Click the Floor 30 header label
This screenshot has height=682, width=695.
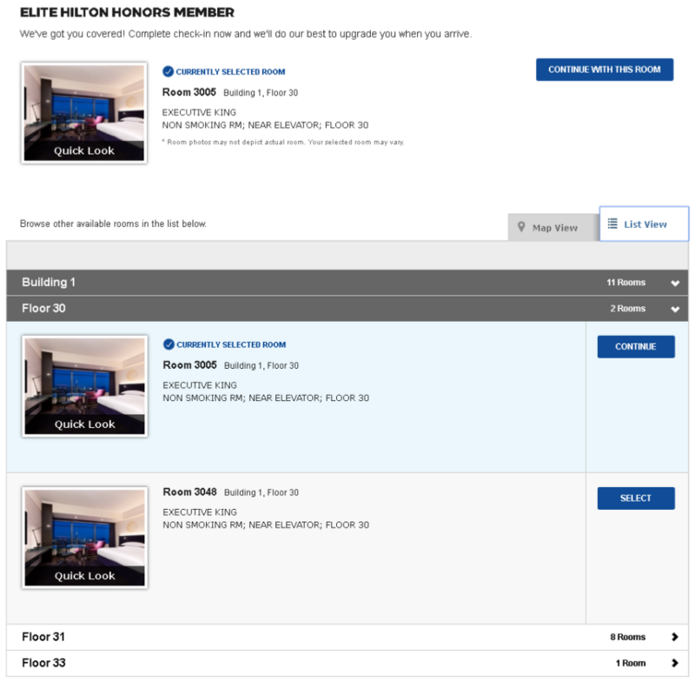point(44,309)
